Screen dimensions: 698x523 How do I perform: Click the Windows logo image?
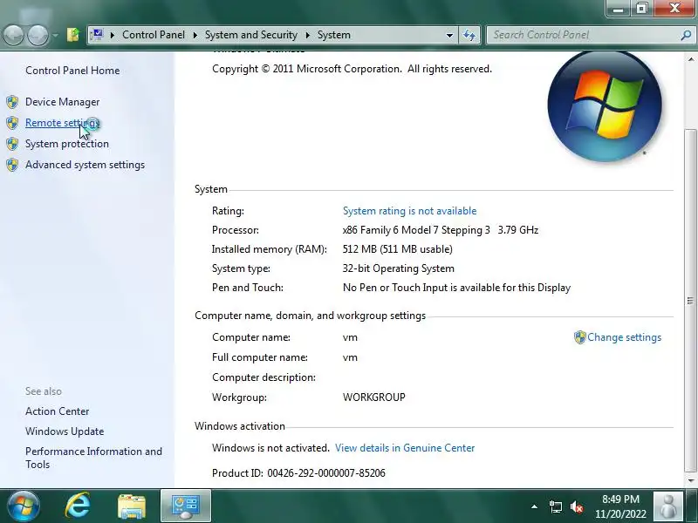[605, 105]
